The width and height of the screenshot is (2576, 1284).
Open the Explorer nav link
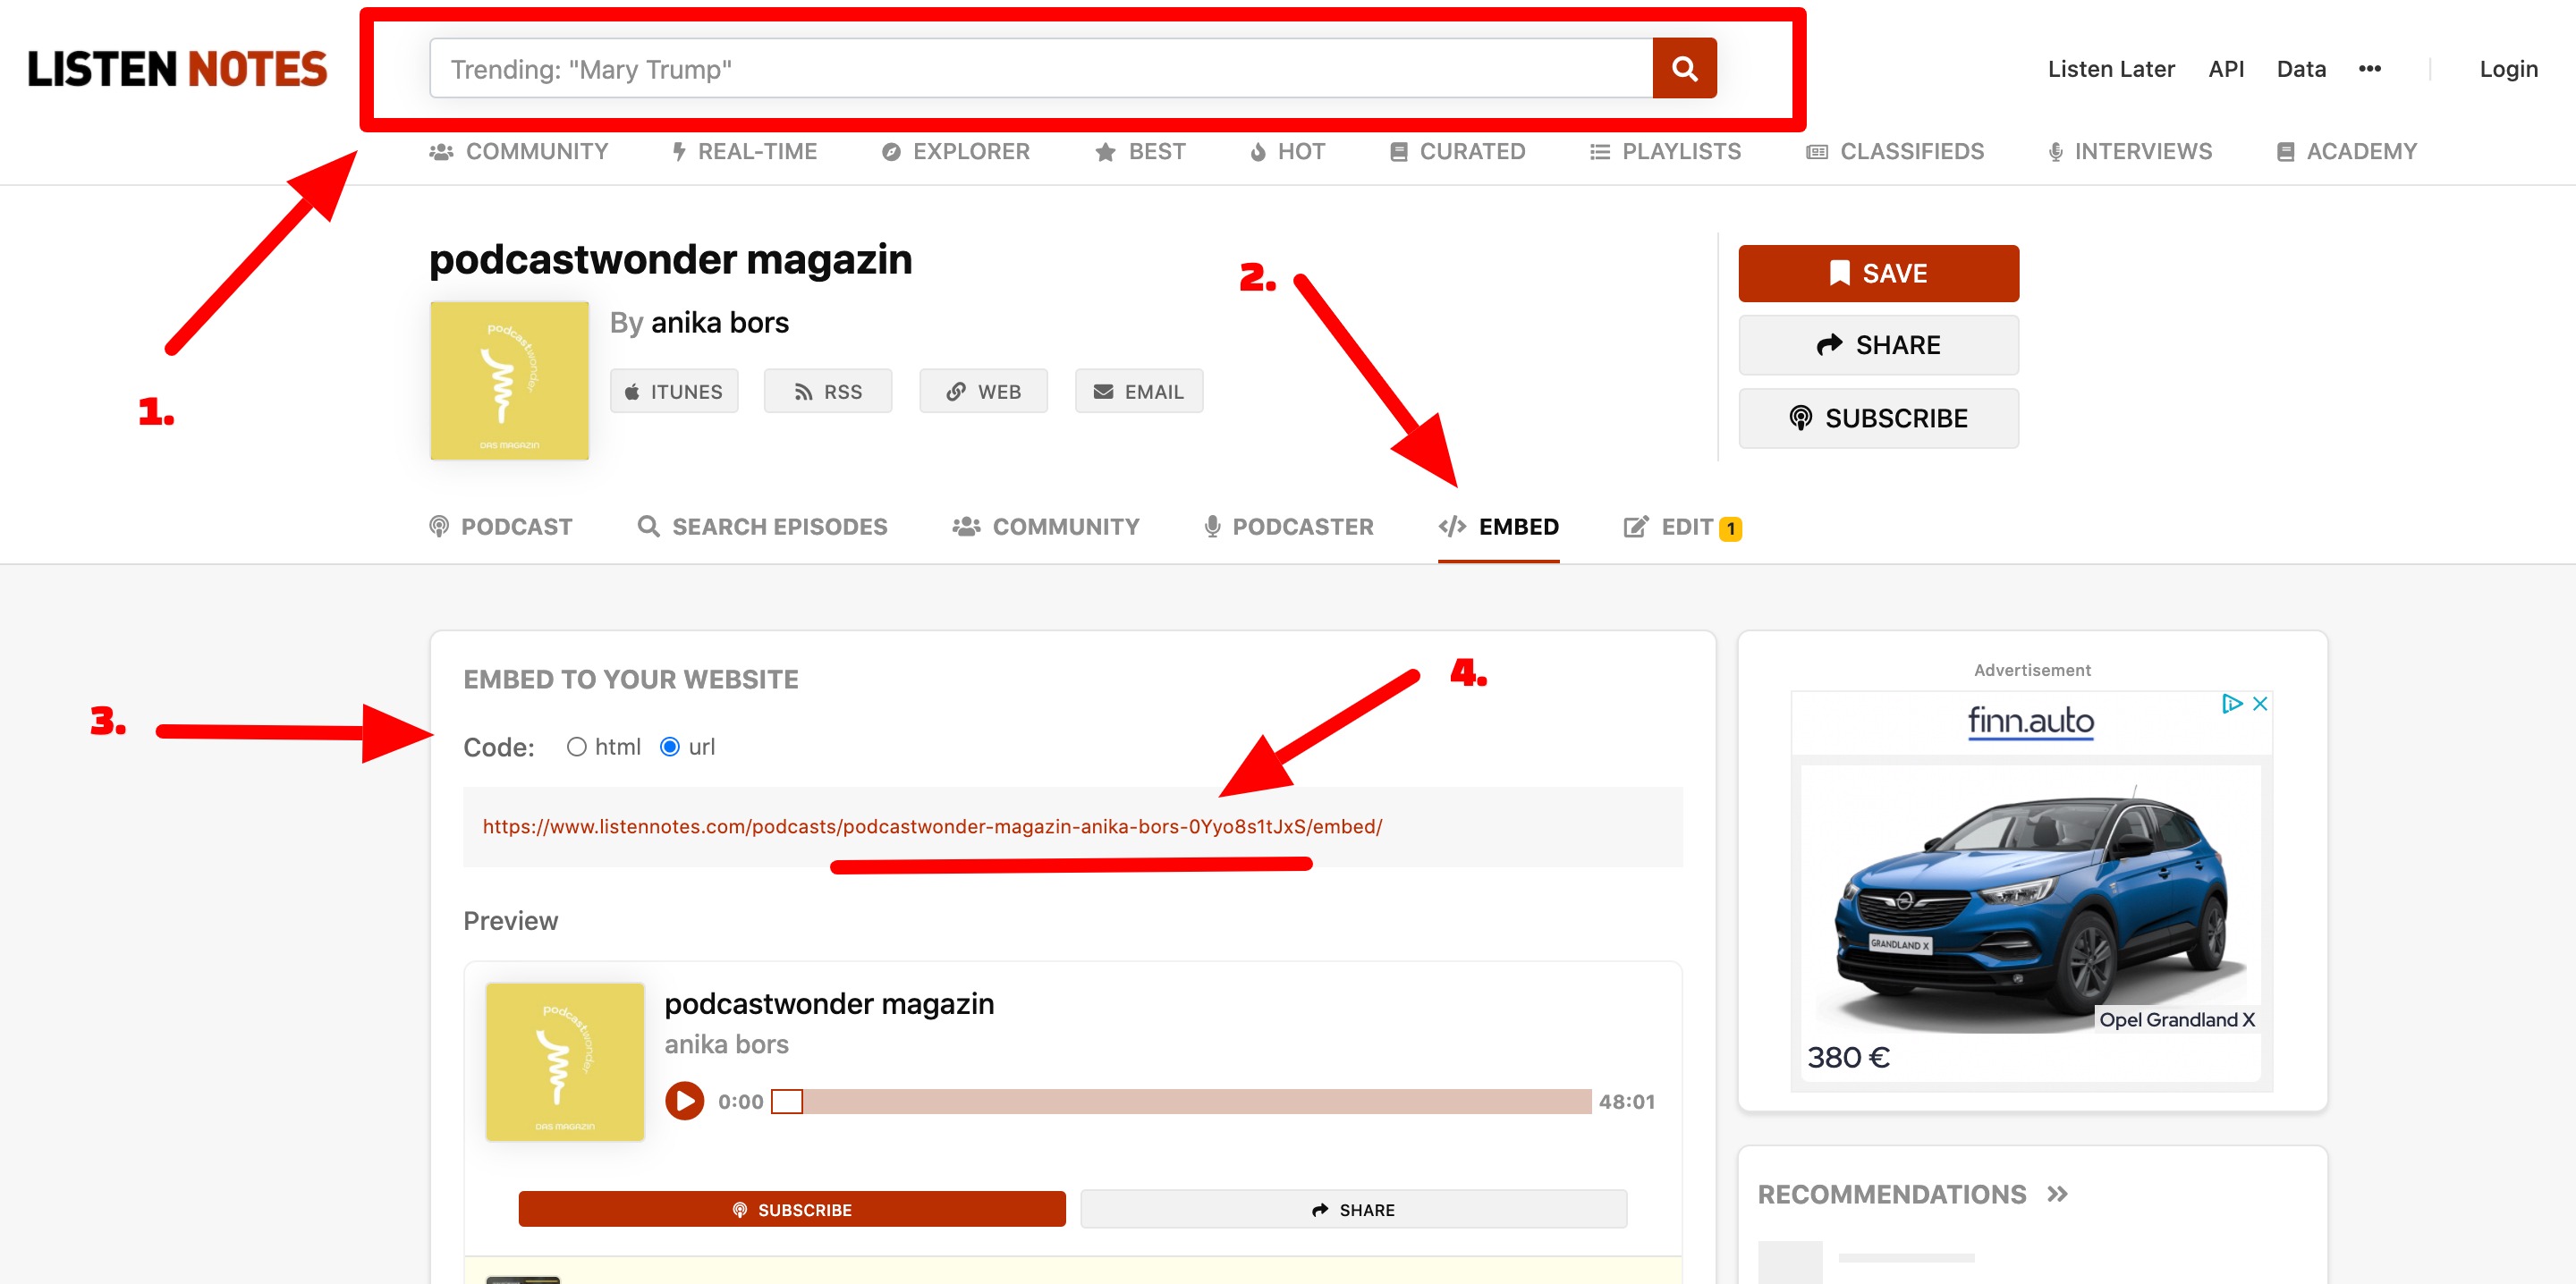pos(955,151)
